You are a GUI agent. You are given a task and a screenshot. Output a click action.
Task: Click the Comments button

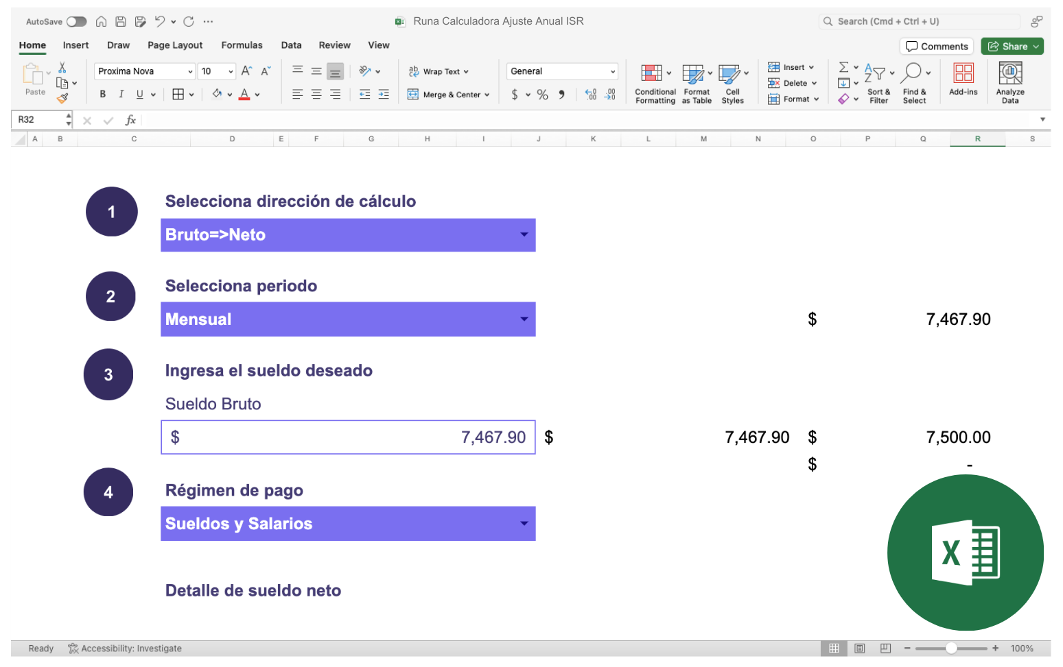(x=937, y=47)
